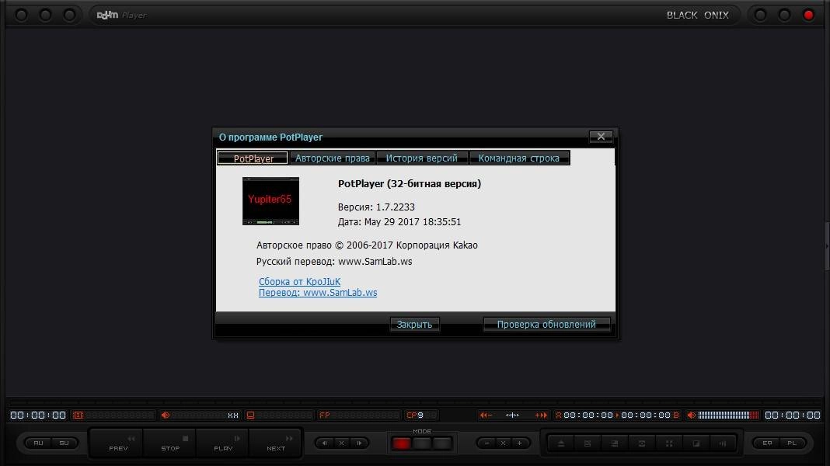Click the vertical bars icon before EQ
The image size is (830, 466).
[x=723, y=443]
